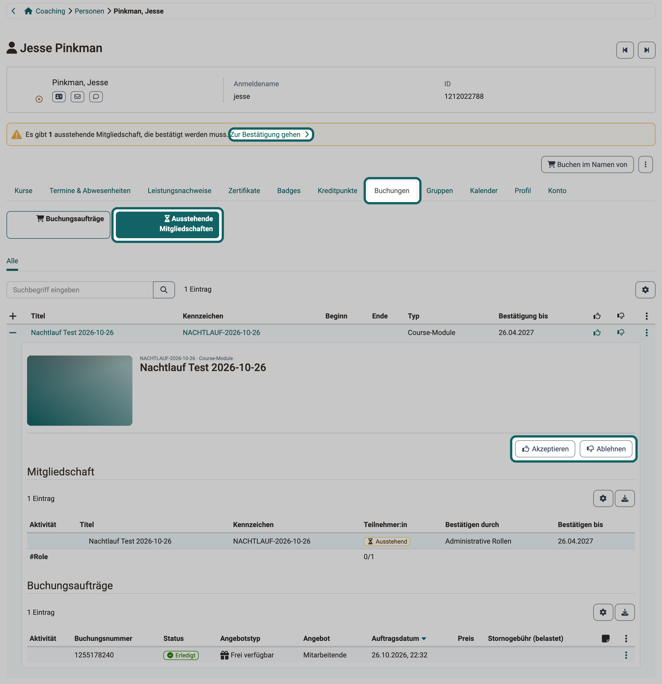Image resolution: width=662 pixels, height=684 pixels.
Task: Decline via thumbs-down in Nachtlauf row
Action: pyautogui.click(x=620, y=332)
